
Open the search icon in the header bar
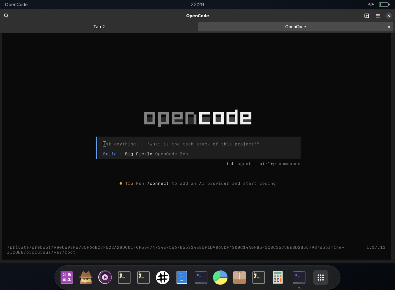(x=6, y=16)
